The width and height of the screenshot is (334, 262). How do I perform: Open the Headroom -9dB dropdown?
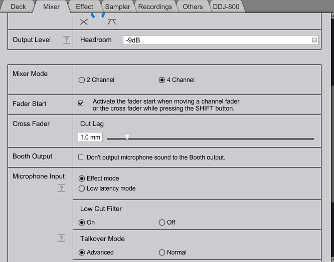221,40
